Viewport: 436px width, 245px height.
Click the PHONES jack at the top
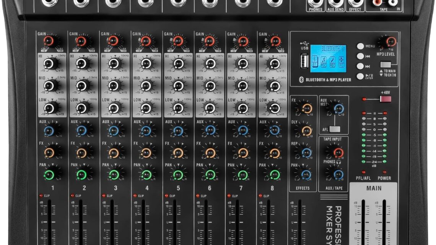315,3
